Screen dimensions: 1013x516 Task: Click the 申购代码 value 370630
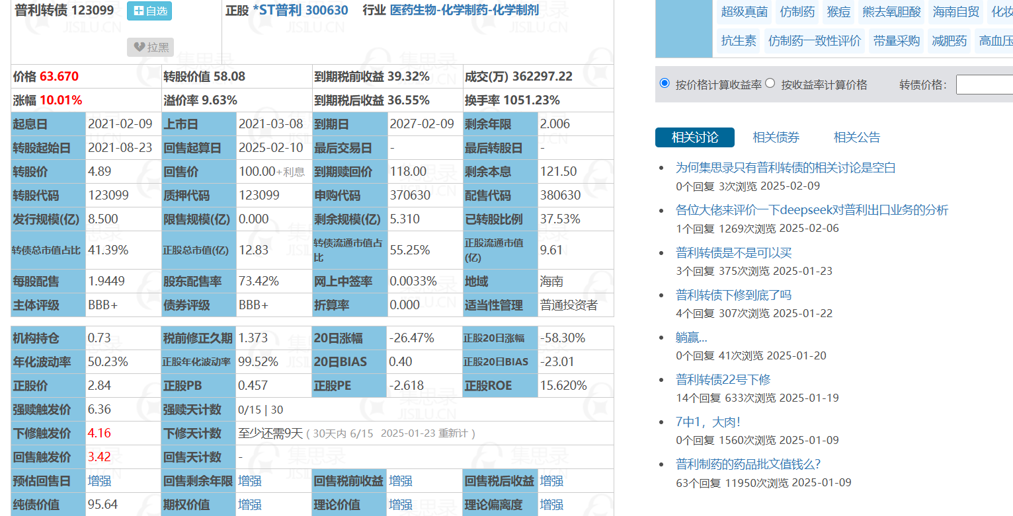(x=410, y=196)
